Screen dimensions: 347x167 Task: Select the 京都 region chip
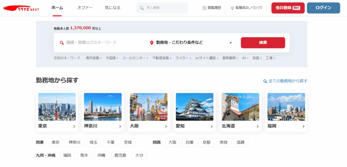(206, 143)
